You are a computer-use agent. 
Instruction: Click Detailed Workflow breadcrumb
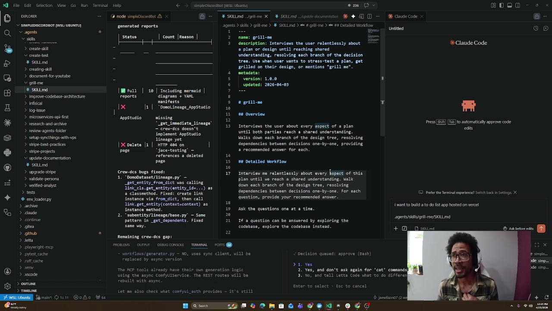[x=353, y=25]
